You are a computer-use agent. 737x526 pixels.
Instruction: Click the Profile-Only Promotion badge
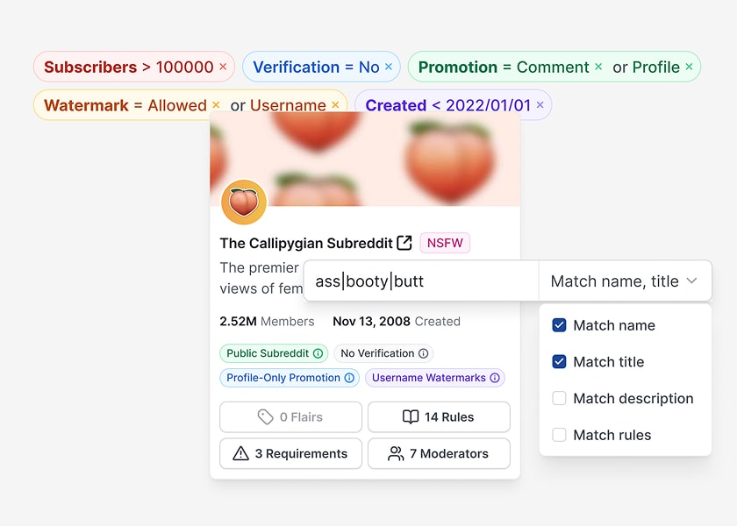click(x=290, y=378)
